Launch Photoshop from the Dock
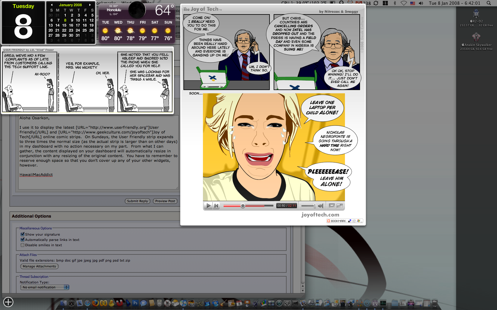Viewport: 497px width, 310px height. click(135, 303)
